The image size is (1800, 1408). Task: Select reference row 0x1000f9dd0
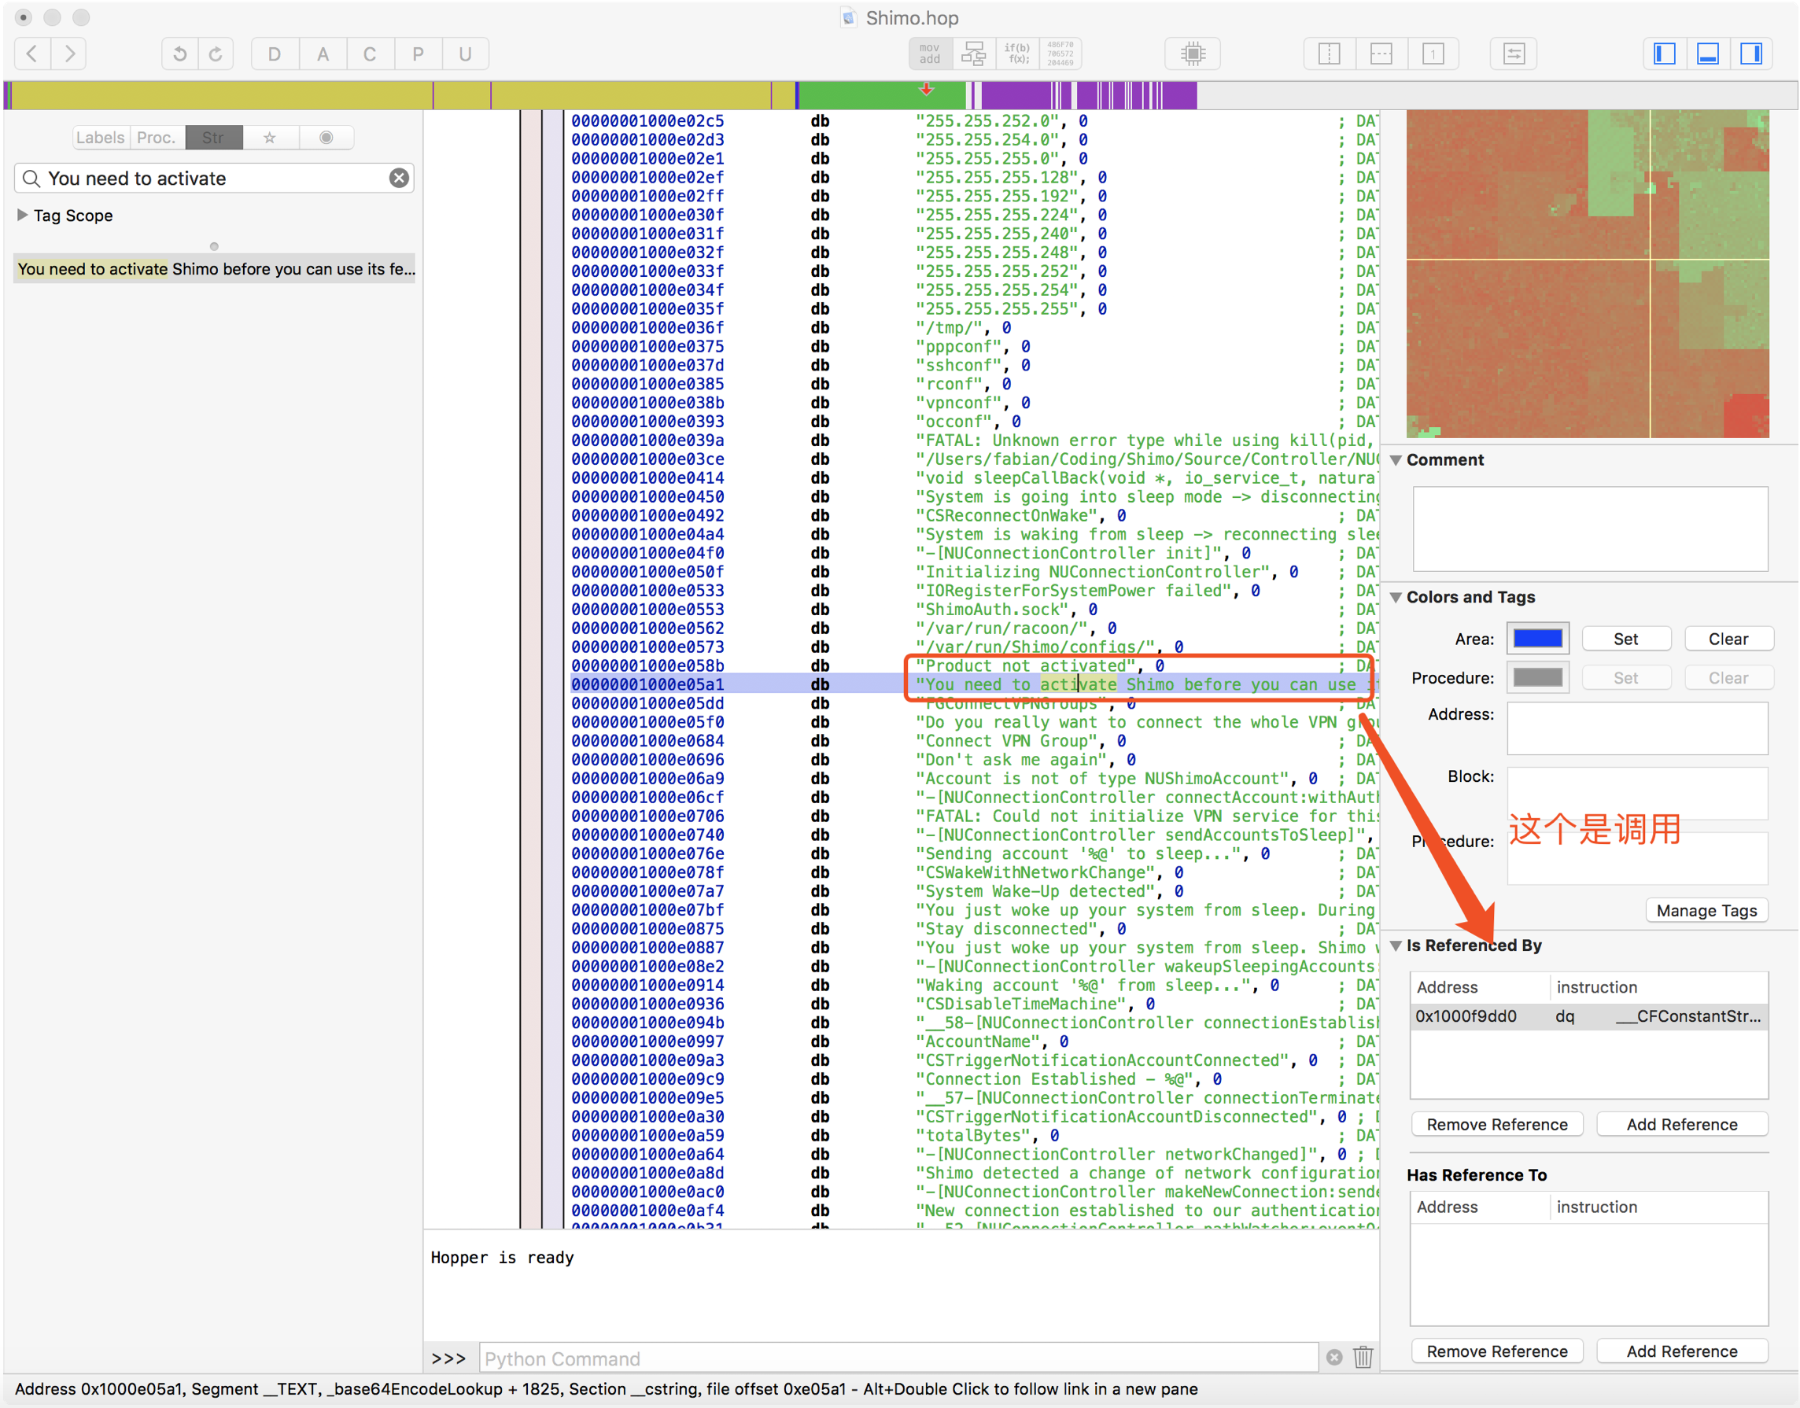pyautogui.click(x=1589, y=1016)
